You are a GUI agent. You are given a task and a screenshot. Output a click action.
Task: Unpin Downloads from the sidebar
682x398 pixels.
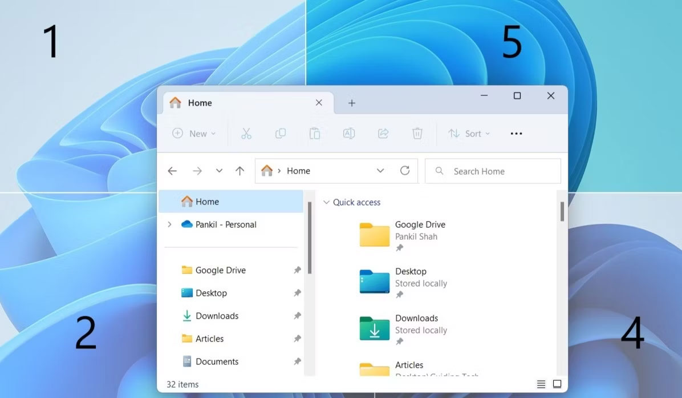tap(297, 316)
